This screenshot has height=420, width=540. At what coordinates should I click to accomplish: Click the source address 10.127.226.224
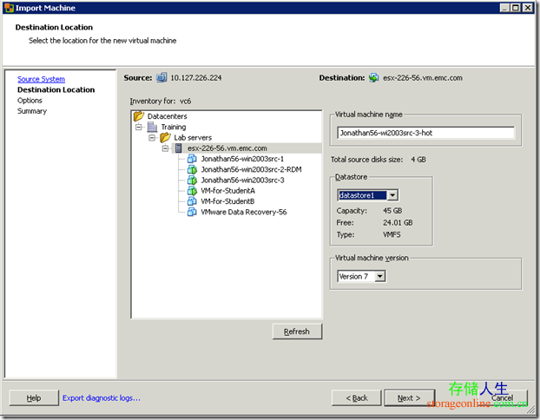click(x=196, y=78)
